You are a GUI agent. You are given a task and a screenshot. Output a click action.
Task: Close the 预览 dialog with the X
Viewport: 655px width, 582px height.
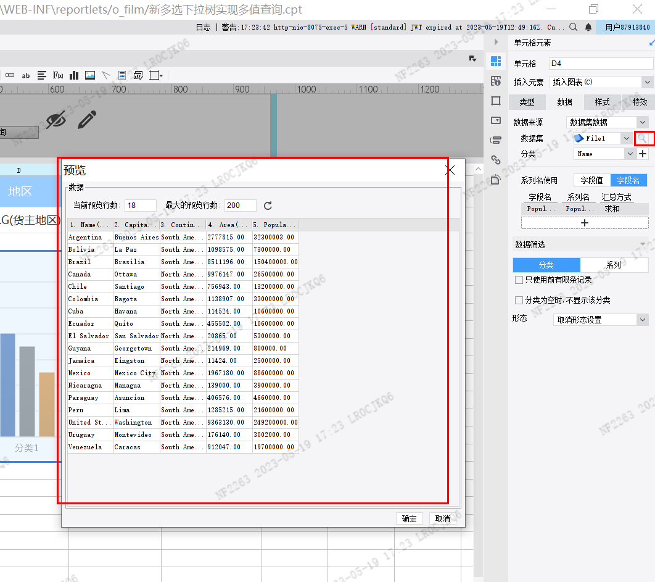(450, 170)
